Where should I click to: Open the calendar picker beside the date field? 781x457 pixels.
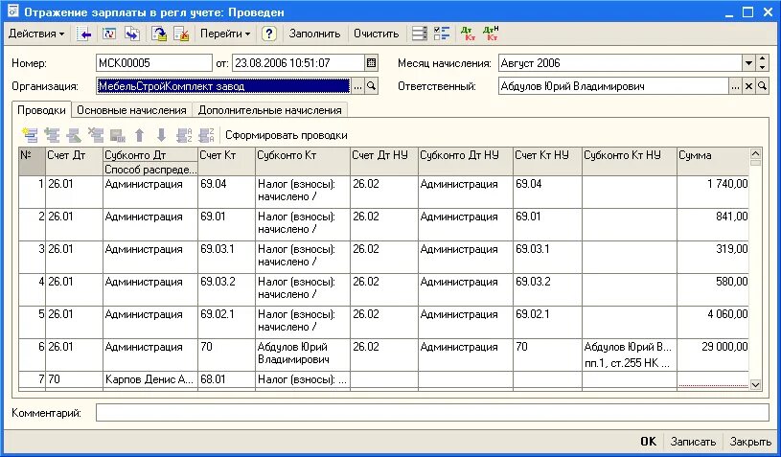371,63
